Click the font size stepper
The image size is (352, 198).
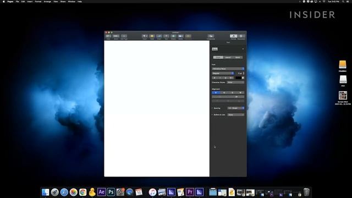coord(244,73)
